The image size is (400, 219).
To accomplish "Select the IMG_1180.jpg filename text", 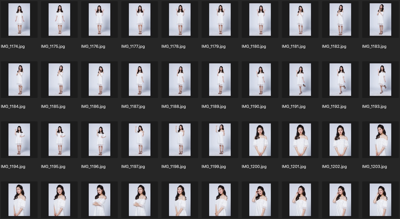I will [x=254, y=46].
